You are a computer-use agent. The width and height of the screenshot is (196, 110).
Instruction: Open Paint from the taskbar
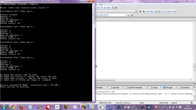(x=93, y=107)
